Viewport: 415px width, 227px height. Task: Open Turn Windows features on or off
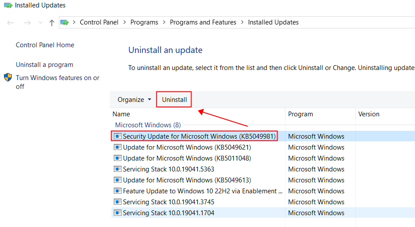[x=58, y=82]
